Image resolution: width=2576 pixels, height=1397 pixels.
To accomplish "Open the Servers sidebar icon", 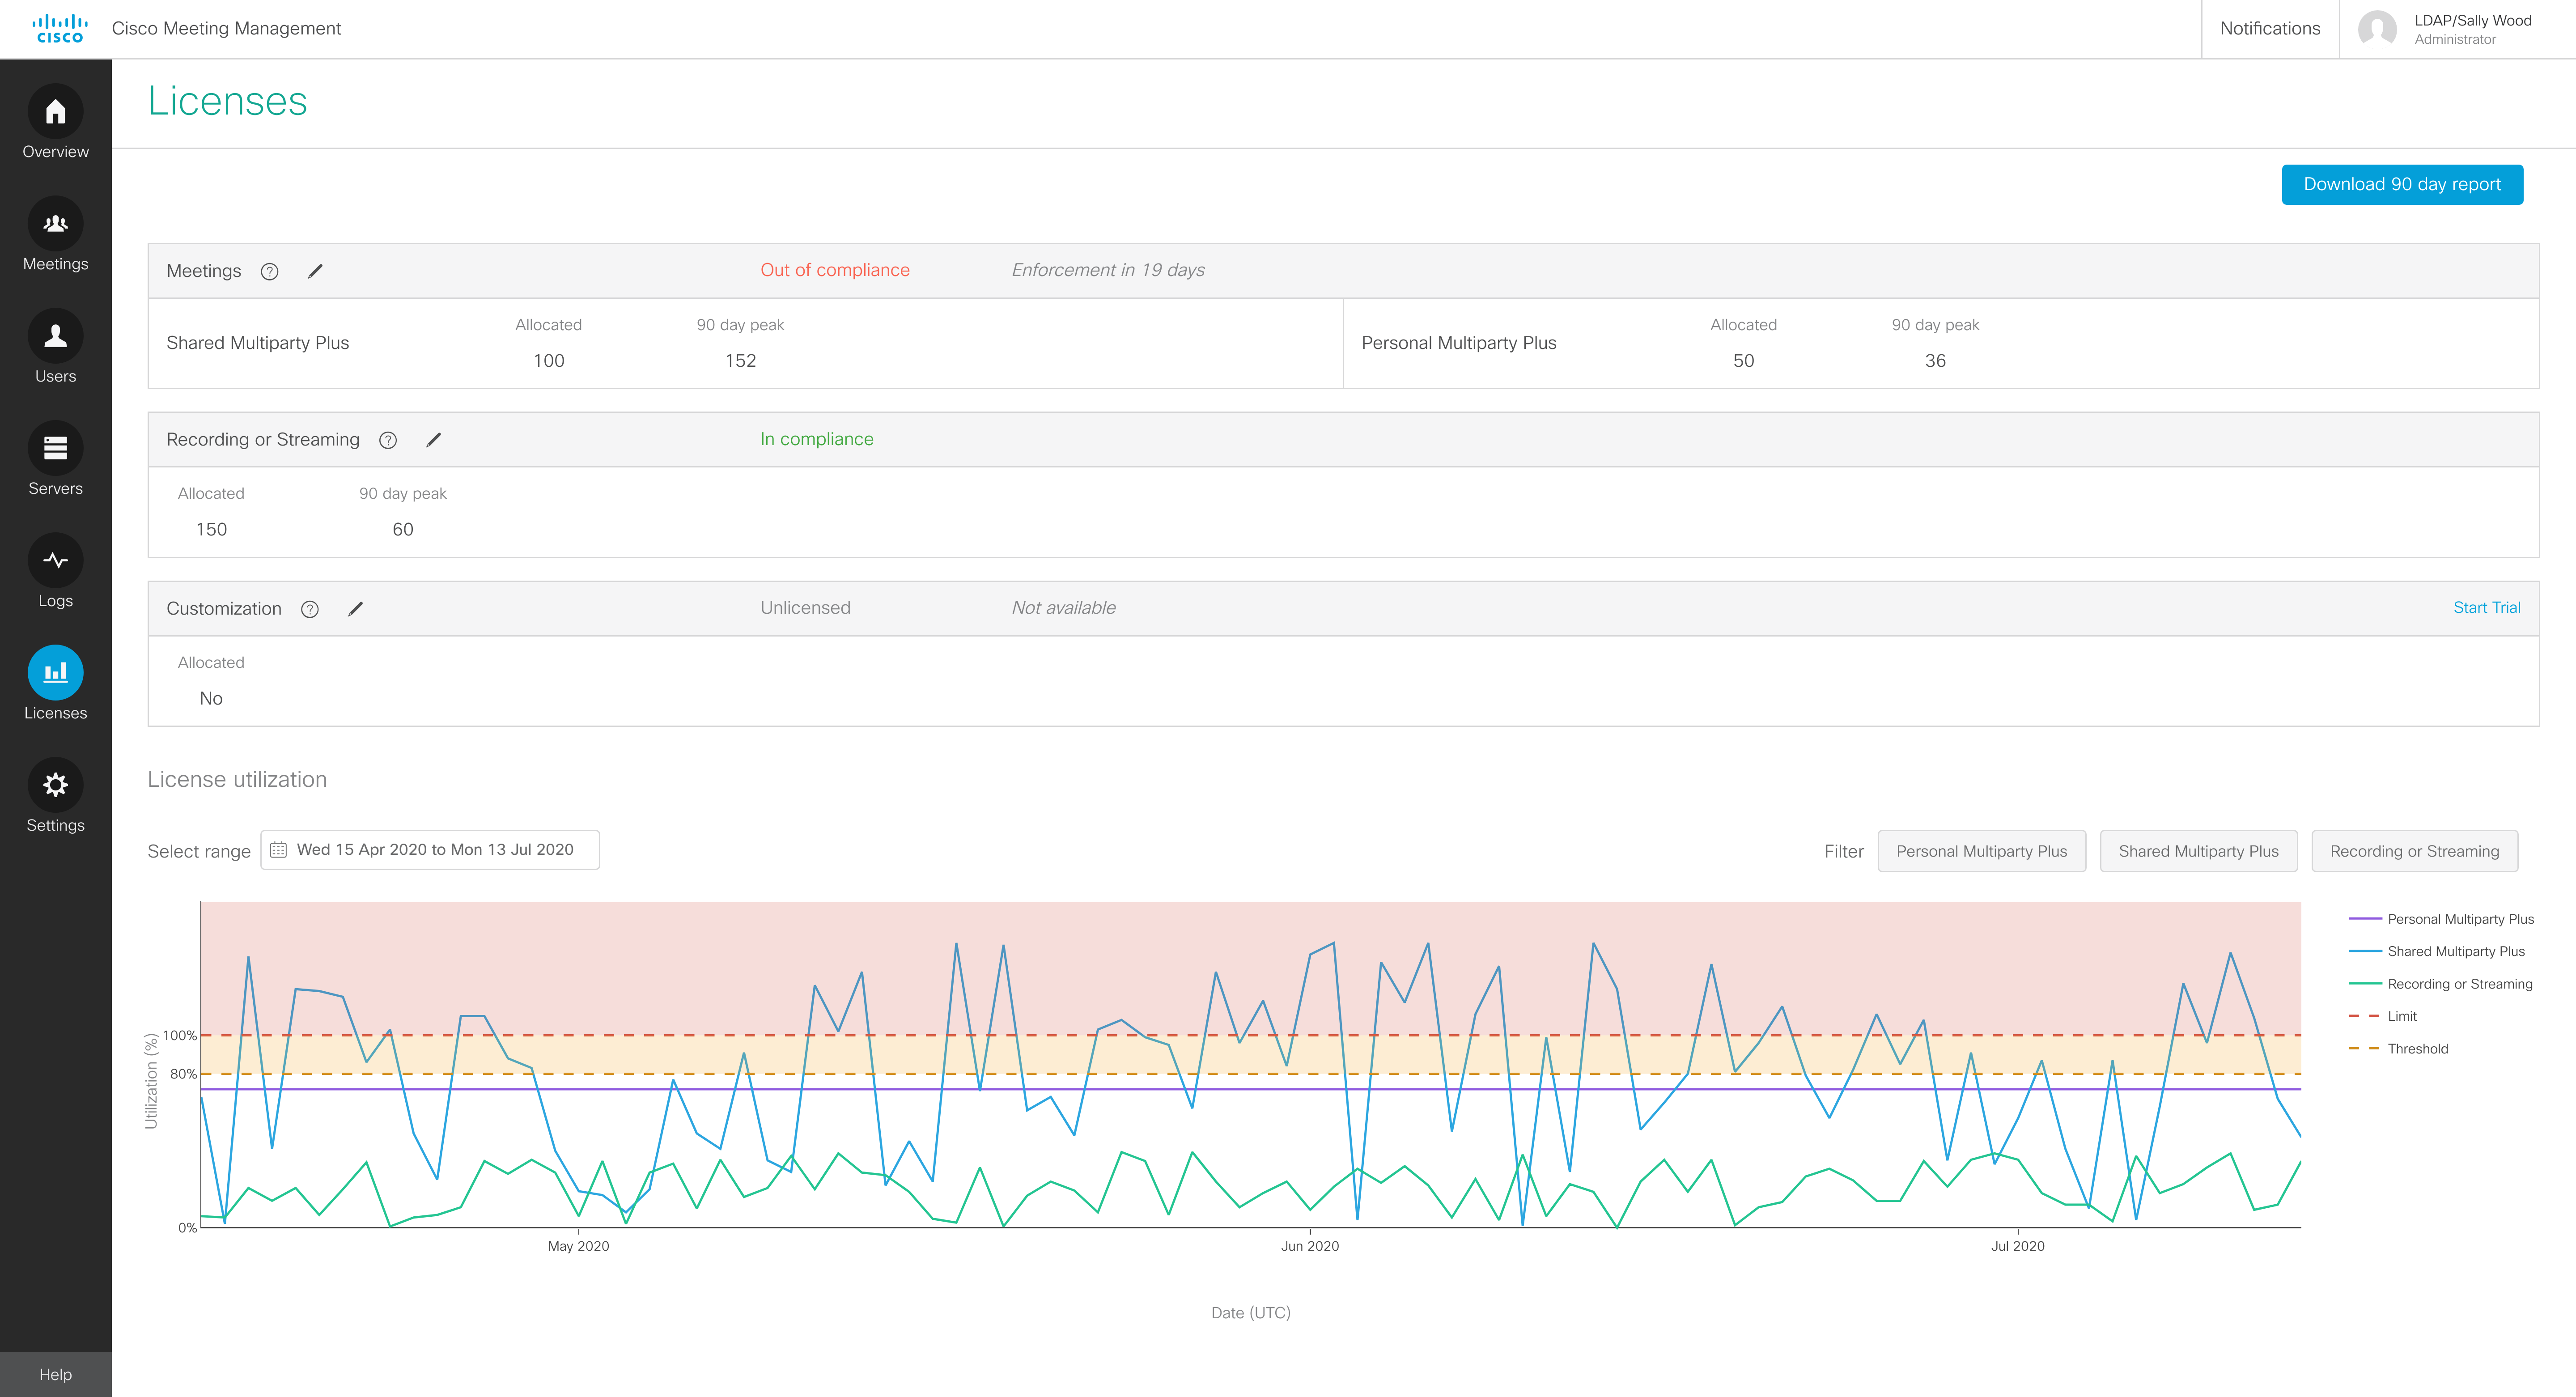I will (x=55, y=448).
